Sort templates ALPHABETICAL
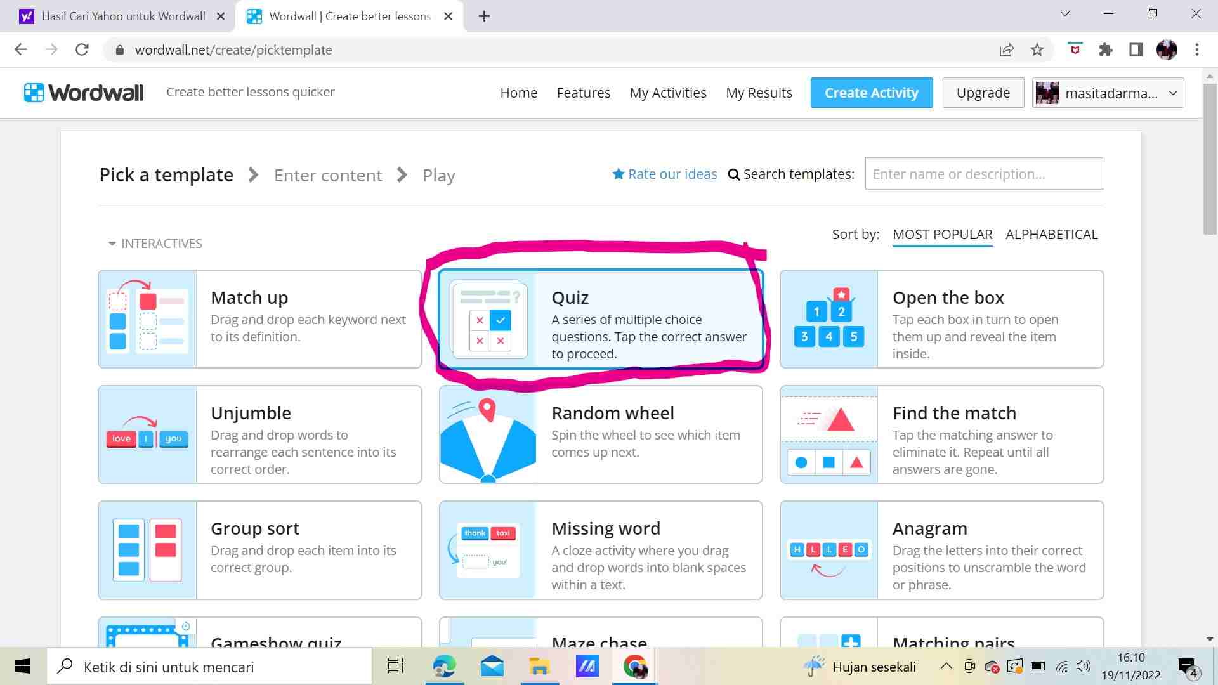Viewport: 1218px width, 685px height. point(1051,235)
